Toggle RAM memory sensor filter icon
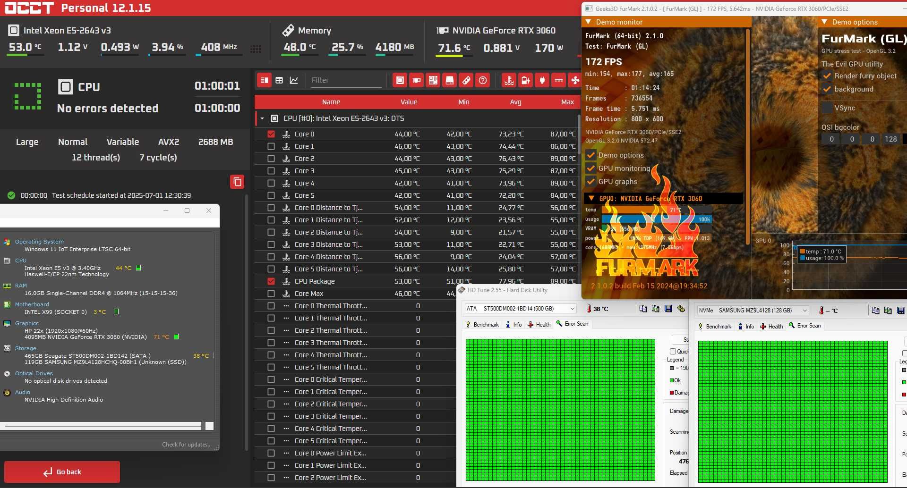The height and width of the screenshot is (488, 907). tap(466, 80)
